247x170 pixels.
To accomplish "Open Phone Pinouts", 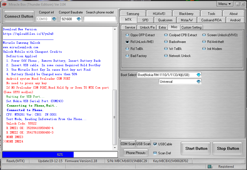I will coord(136,153).
